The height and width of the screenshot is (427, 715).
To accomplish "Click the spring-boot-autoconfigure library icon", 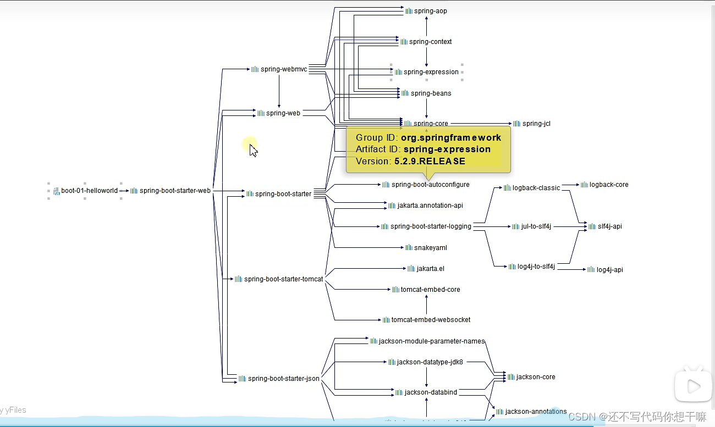I will (386, 185).
